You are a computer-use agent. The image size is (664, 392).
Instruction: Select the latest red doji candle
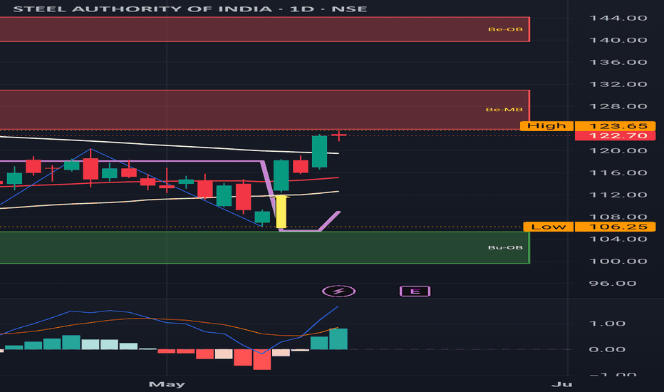(339, 135)
